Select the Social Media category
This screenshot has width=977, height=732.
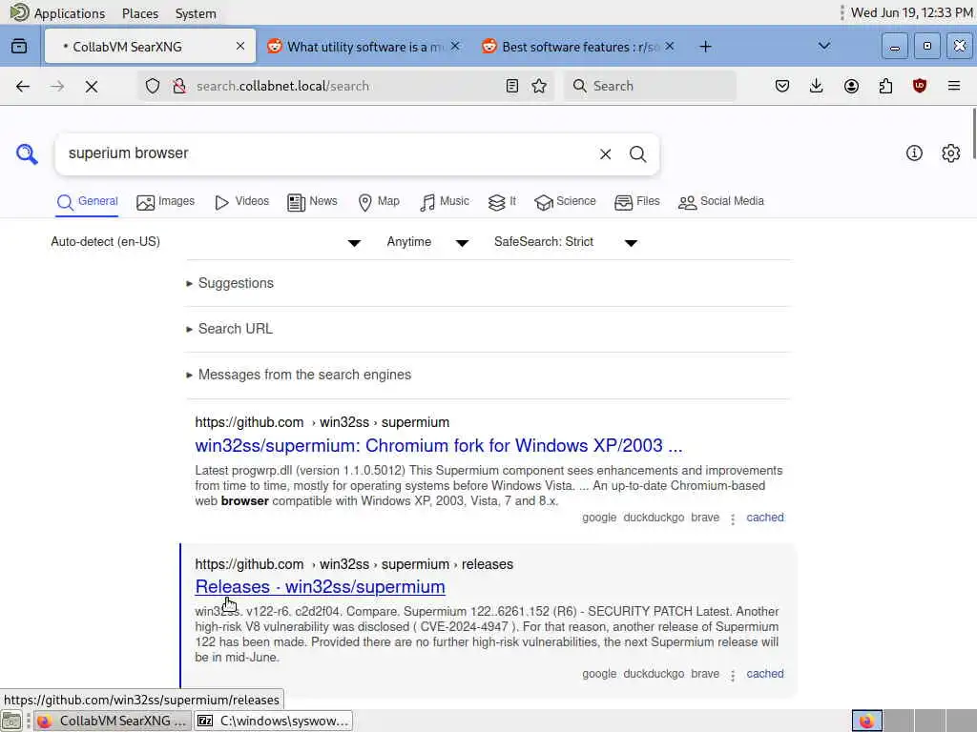721,202
